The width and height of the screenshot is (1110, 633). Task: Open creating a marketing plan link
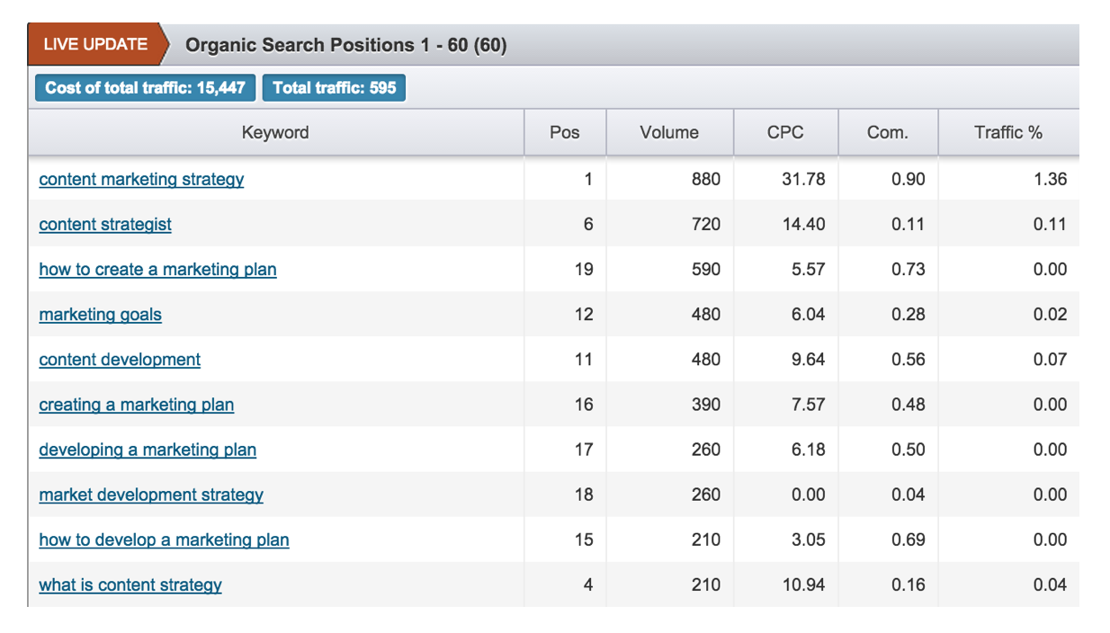pos(137,405)
